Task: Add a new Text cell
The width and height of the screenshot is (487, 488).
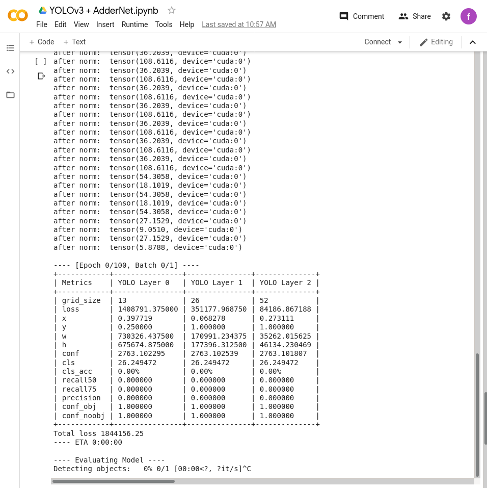Action: coord(74,42)
